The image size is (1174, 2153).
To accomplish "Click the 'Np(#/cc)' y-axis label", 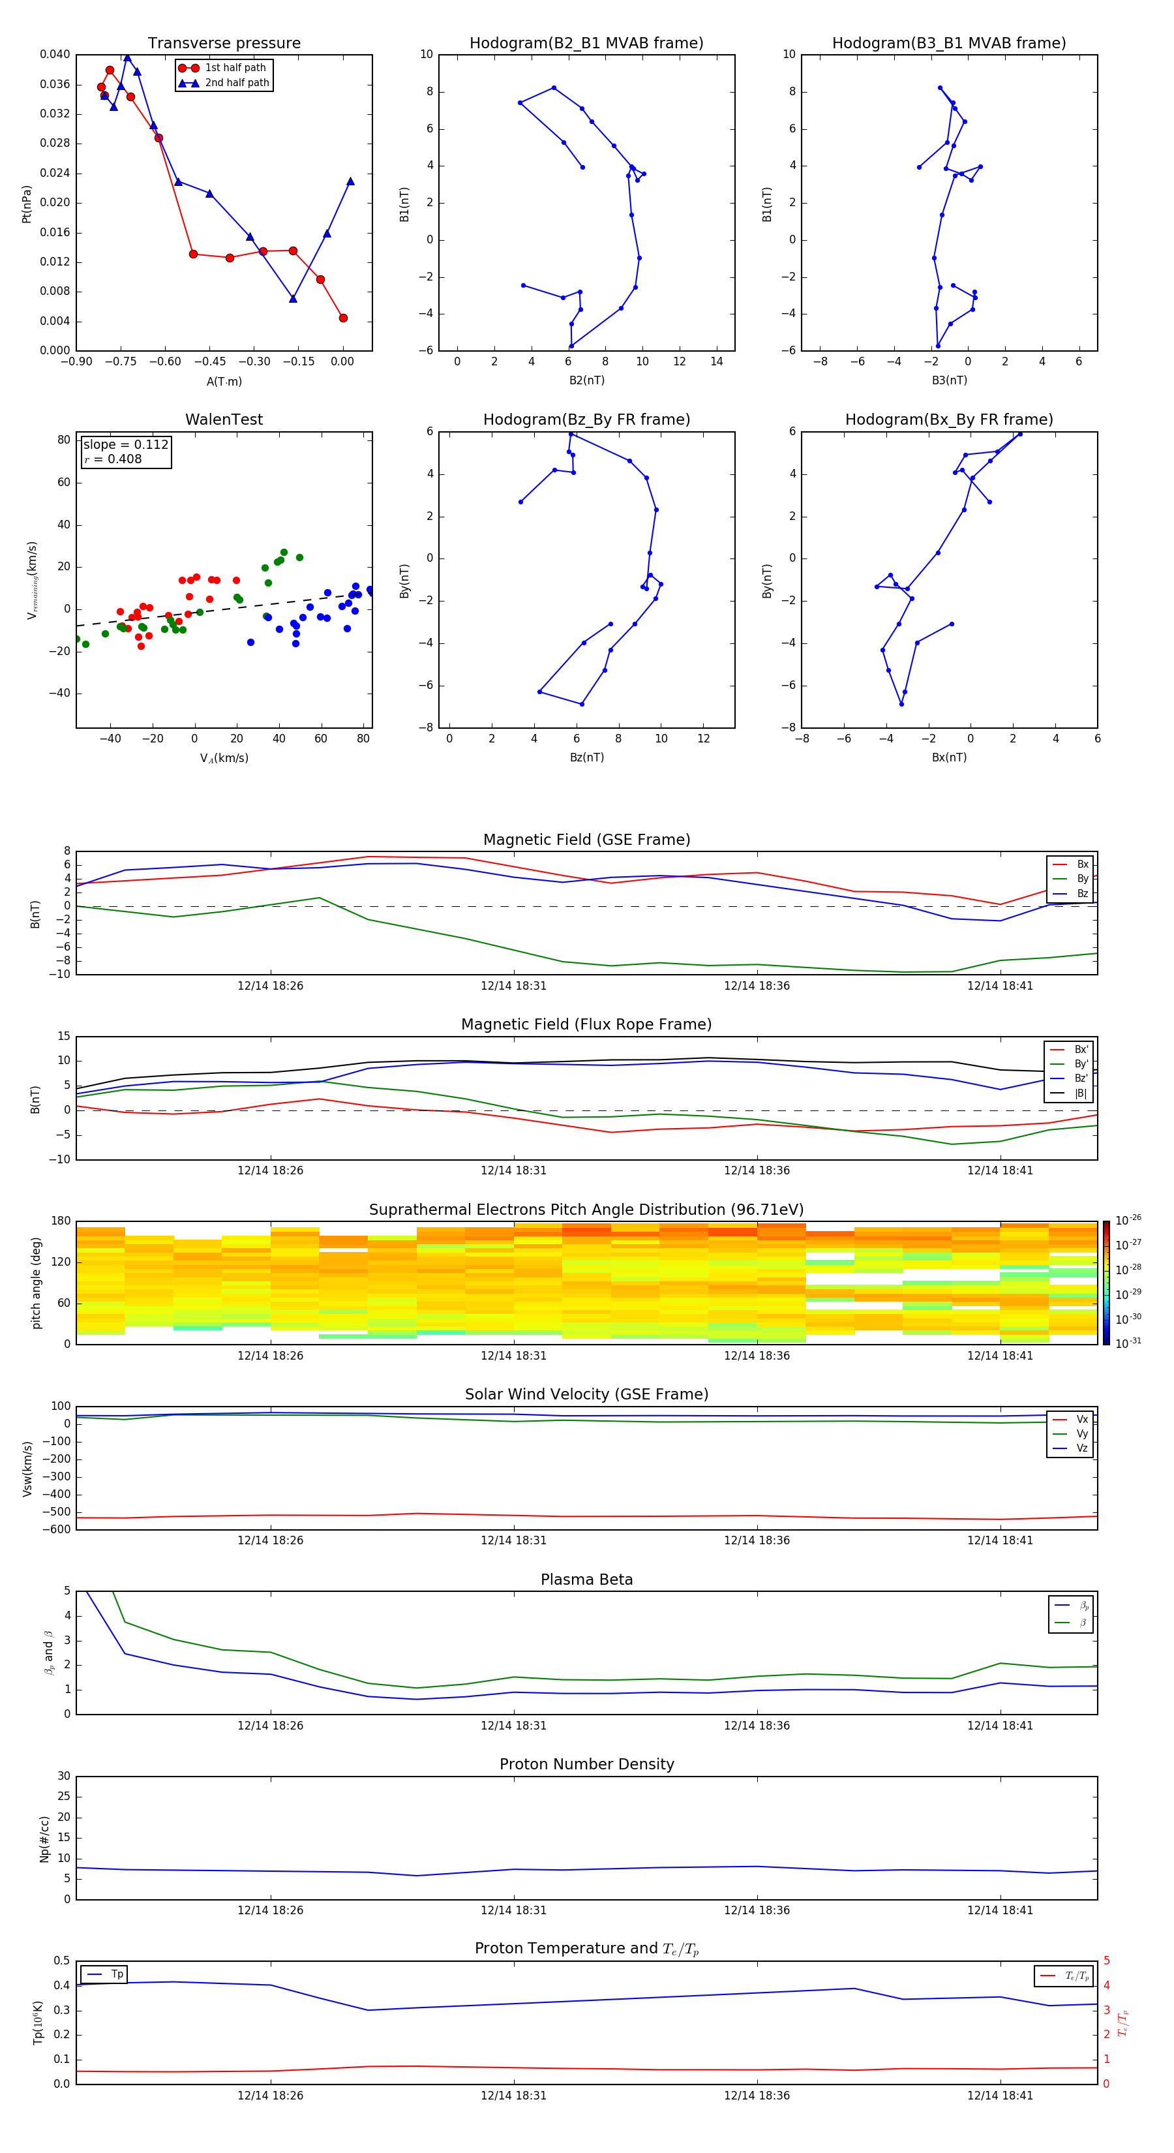I will pyautogui.click(x=44, y=1839).
